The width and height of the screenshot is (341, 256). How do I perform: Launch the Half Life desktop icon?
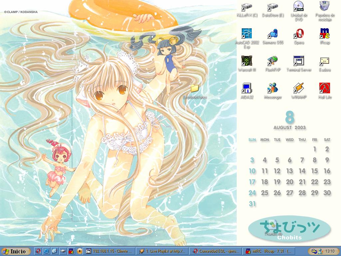pyautogui.click(x=325, y=91)
